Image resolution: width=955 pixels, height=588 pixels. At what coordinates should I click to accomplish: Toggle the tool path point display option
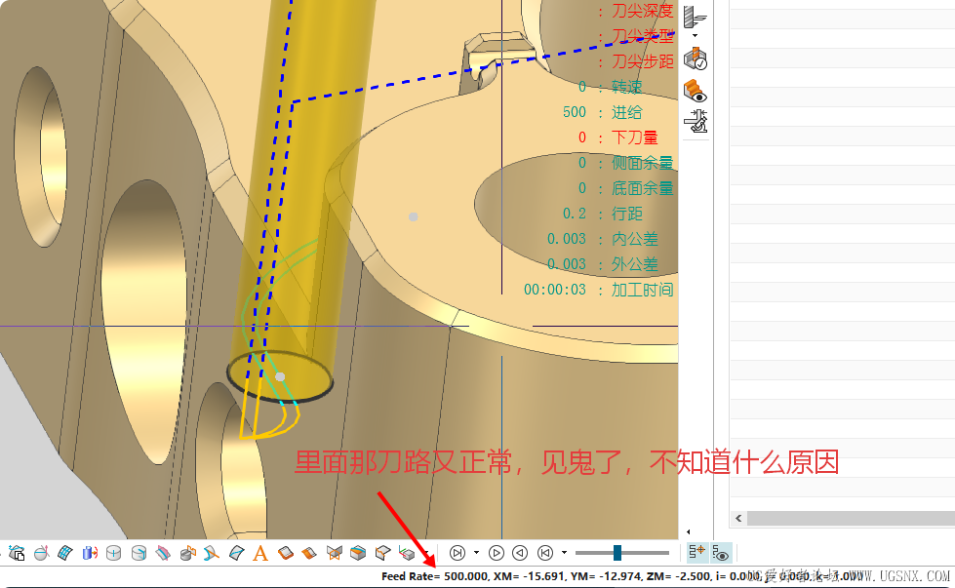pos(696,553)
